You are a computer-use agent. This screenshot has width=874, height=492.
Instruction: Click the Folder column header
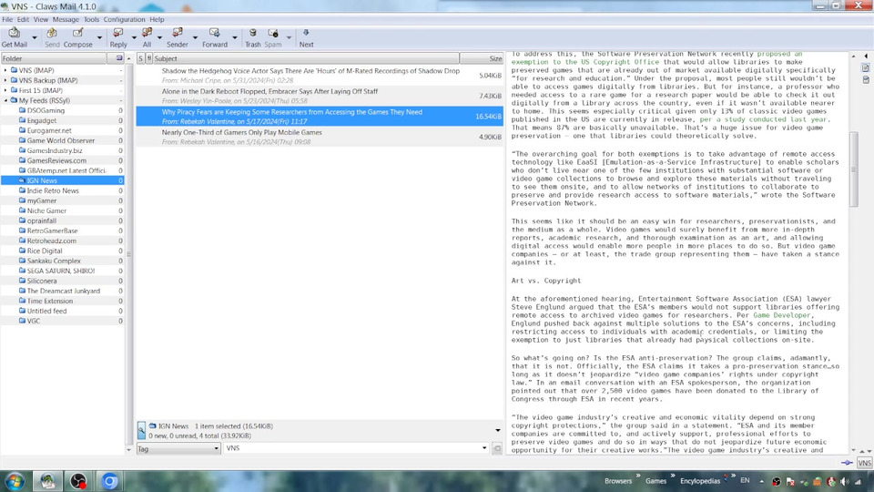54,58
